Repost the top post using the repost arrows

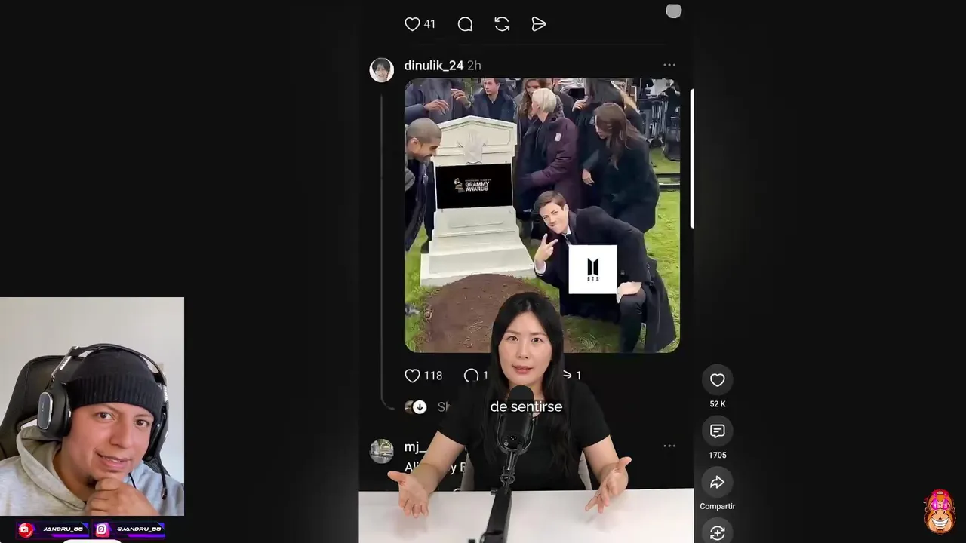502,24
